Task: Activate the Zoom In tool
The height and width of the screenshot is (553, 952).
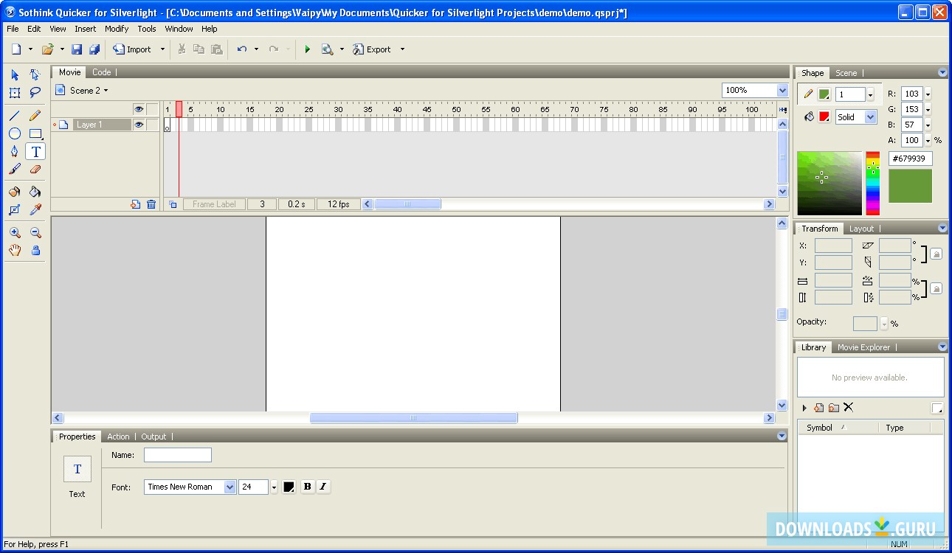Action: [15, 232]
